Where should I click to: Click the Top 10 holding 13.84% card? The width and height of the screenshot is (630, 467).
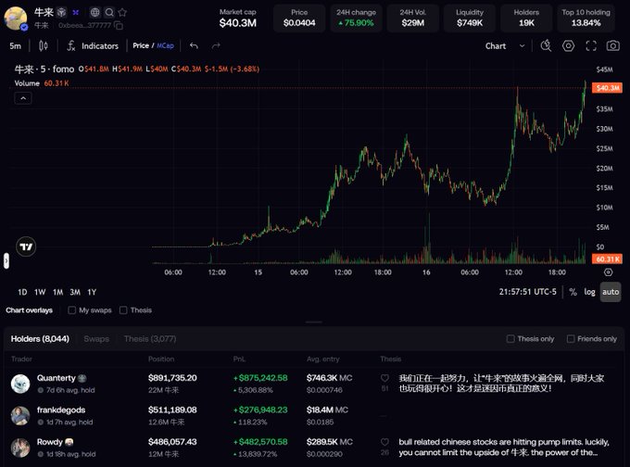click(586, 19)
